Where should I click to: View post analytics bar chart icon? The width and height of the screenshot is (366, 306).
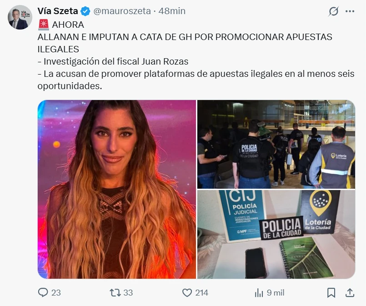pos(259,293)
